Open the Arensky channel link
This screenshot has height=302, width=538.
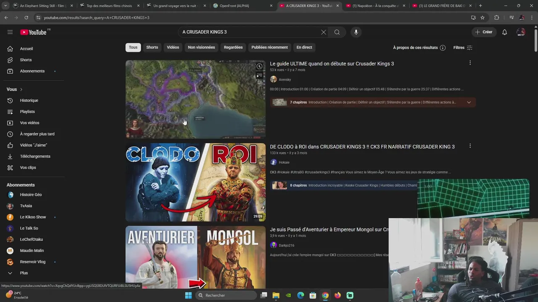click(x=285, y=80)
